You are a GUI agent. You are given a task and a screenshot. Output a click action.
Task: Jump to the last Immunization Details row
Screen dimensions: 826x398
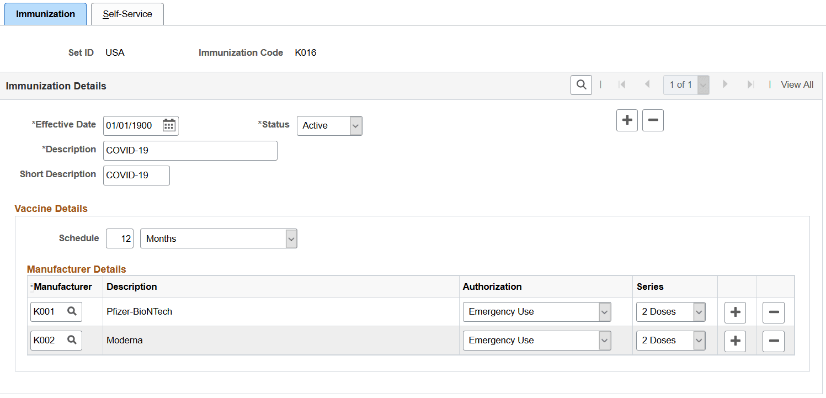pyautogui.click(x=750, y=84)
